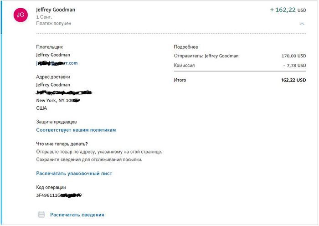This screenshot has height=226, width=319.
Task: Open the Распечатать сведения link
Action: (77, 215)
